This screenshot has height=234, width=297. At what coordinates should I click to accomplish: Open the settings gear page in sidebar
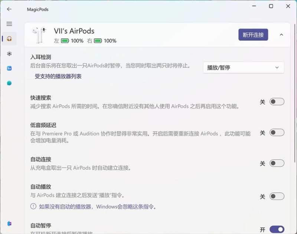[x=9, y=53]
